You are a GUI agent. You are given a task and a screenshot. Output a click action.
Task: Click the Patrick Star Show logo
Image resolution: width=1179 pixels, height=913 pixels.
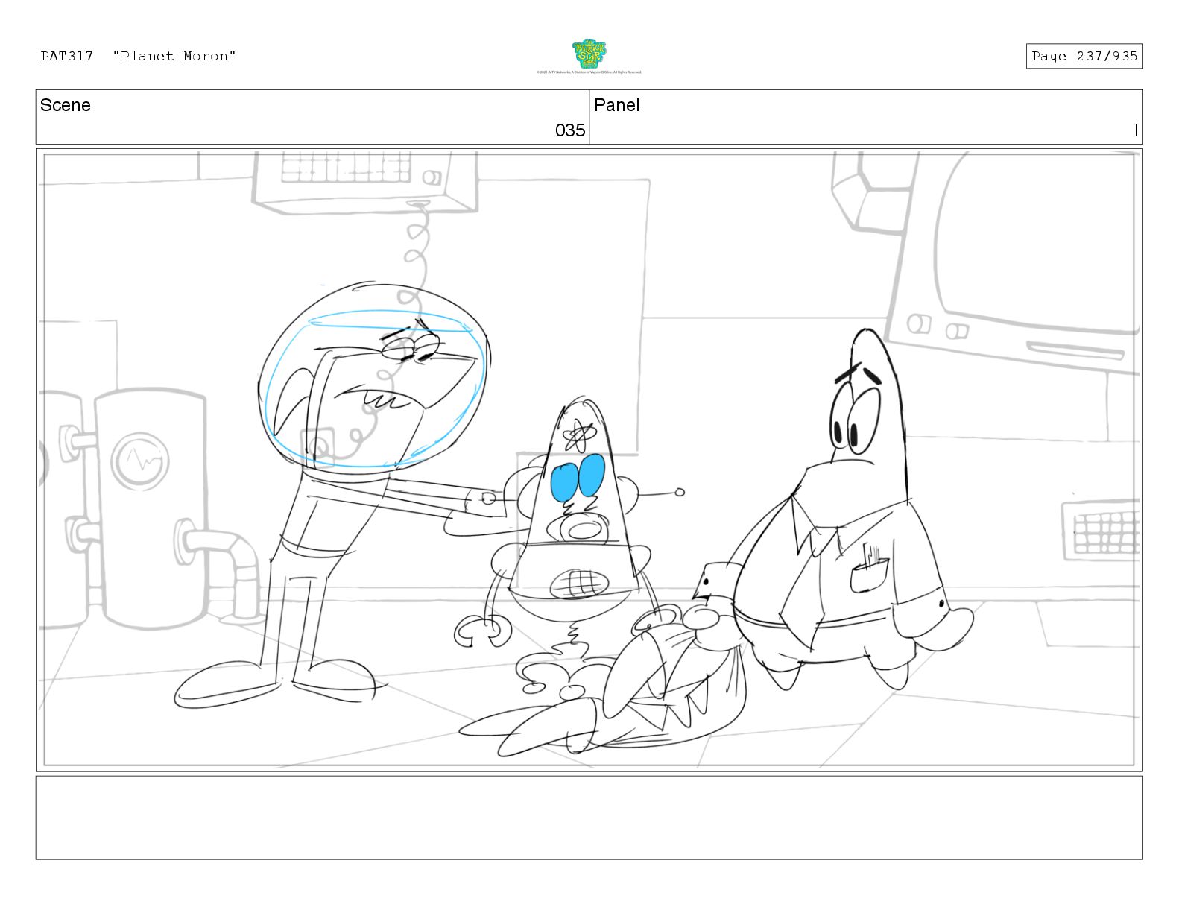(x=589, y=54)
